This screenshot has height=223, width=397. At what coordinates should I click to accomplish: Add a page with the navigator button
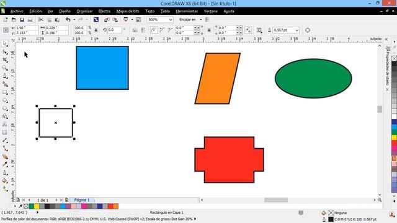(x=66, y=200)
